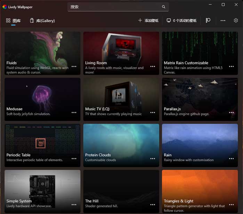Click text 'Parallax.js engine github page.'
This screenshot has height=214, width=243.
tap(187, 114)
